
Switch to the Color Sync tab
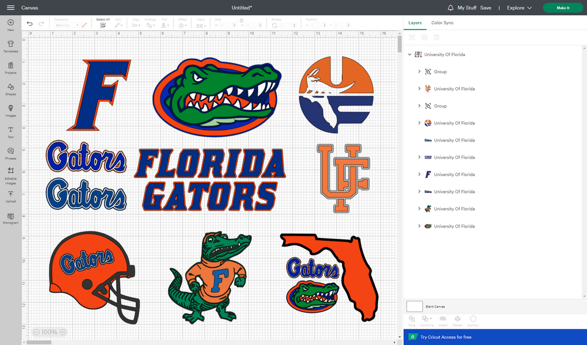pyautogui.click(x=442, y=23)
